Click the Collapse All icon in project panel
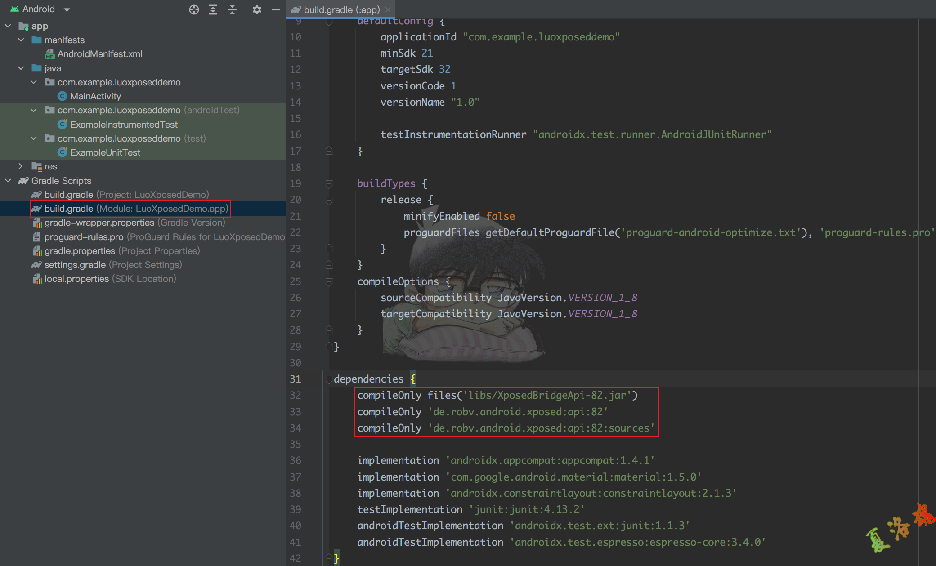The width and height of the screenshot is (936, 566). [x=232, y=9]
